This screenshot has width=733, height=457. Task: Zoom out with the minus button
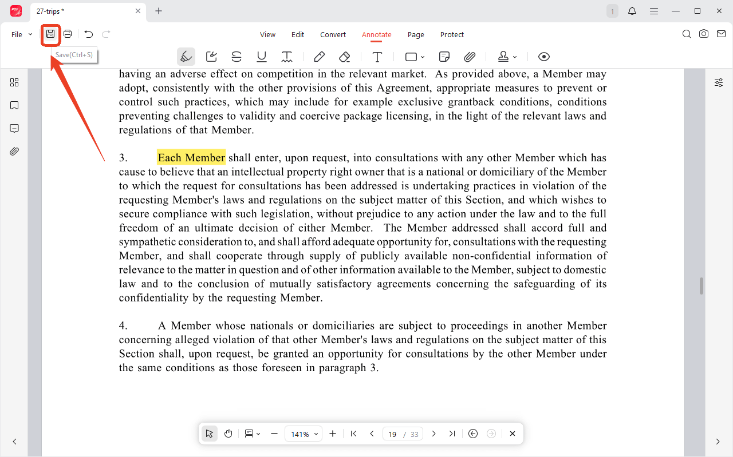pyautogui.click(x=274, y=434)
